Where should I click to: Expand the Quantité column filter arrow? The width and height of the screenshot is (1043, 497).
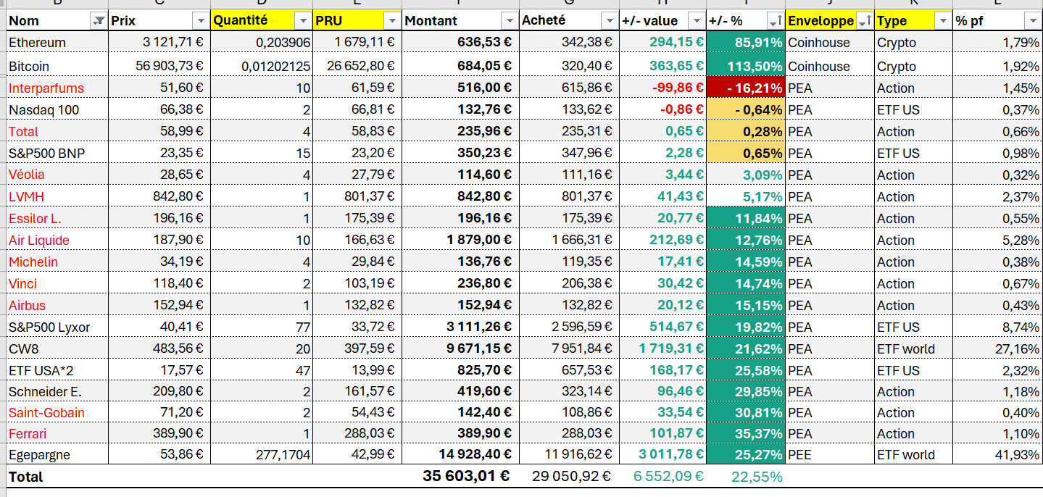pyautogui.click(x=303, y=21)
